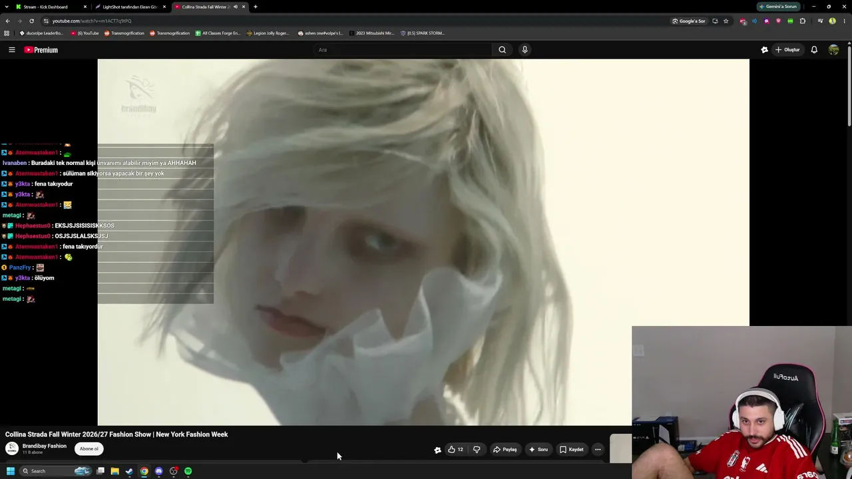The image size is (852, 479).
Task: Click the Oluştur create button
Action: (787, 50)
